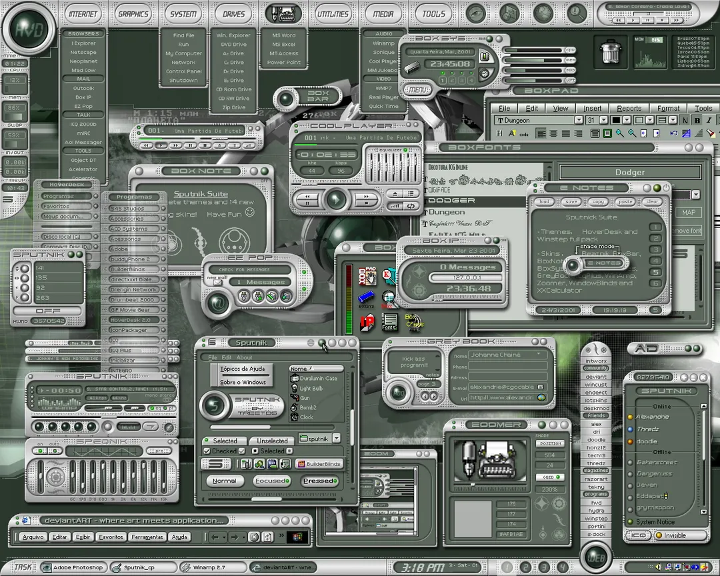Click the E-mail field in Grey Book
The image size is (720, 576).
507,387
